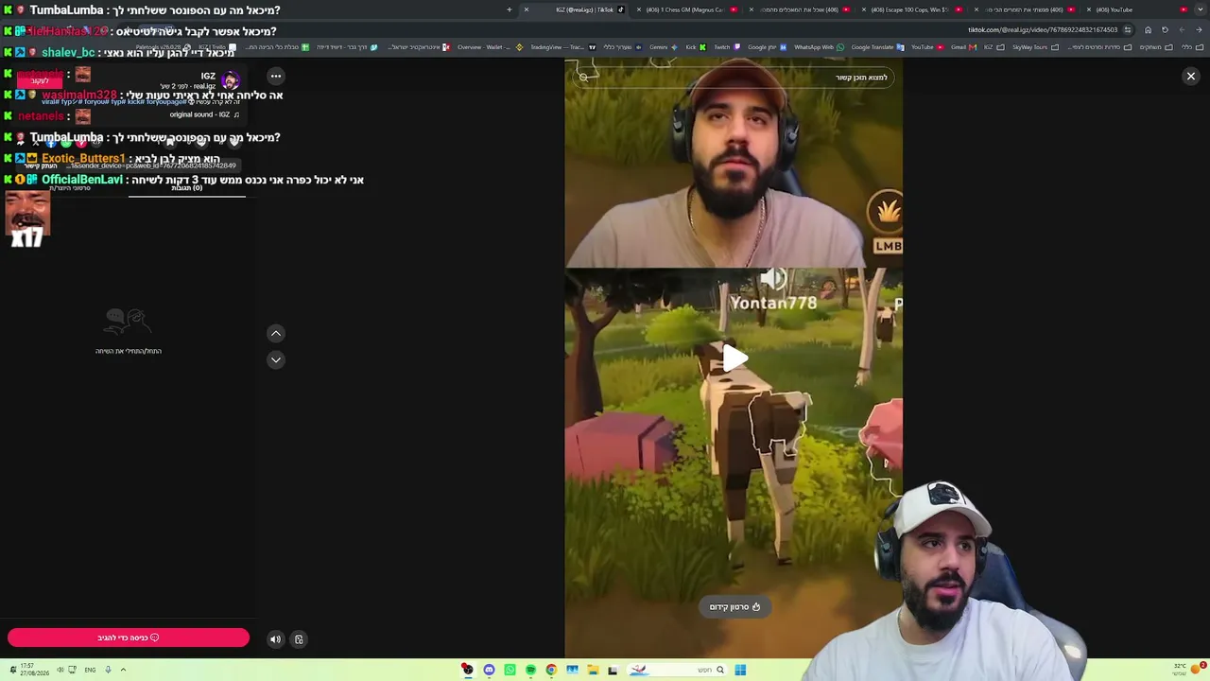Click the 32°C weather widget
The width and height of the screenshot is (1210, 681).
tap(1190, 668)
